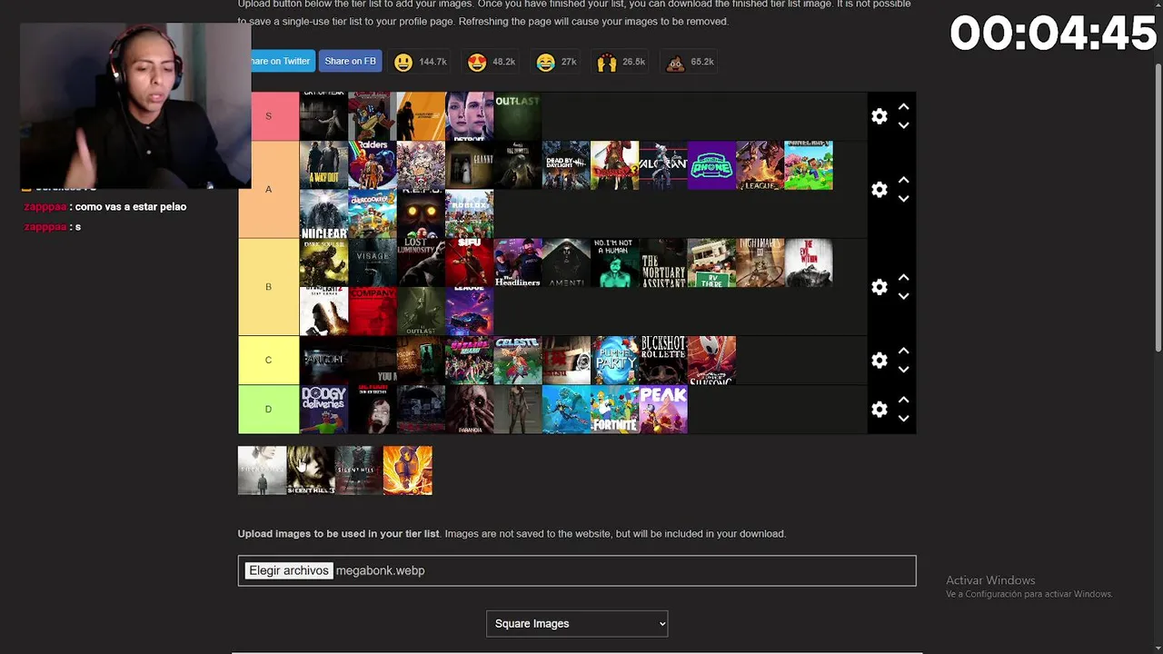1163x654 pixels.
Task: Pick the Granny game tile
Action: tap(470, 165)
